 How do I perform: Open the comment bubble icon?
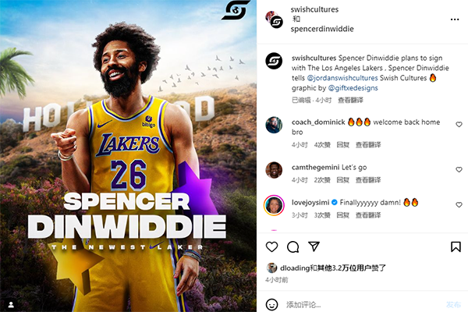coord(292,247)
